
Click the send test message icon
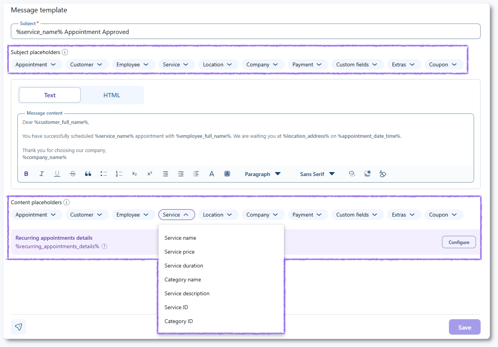(x=19, y=327)
